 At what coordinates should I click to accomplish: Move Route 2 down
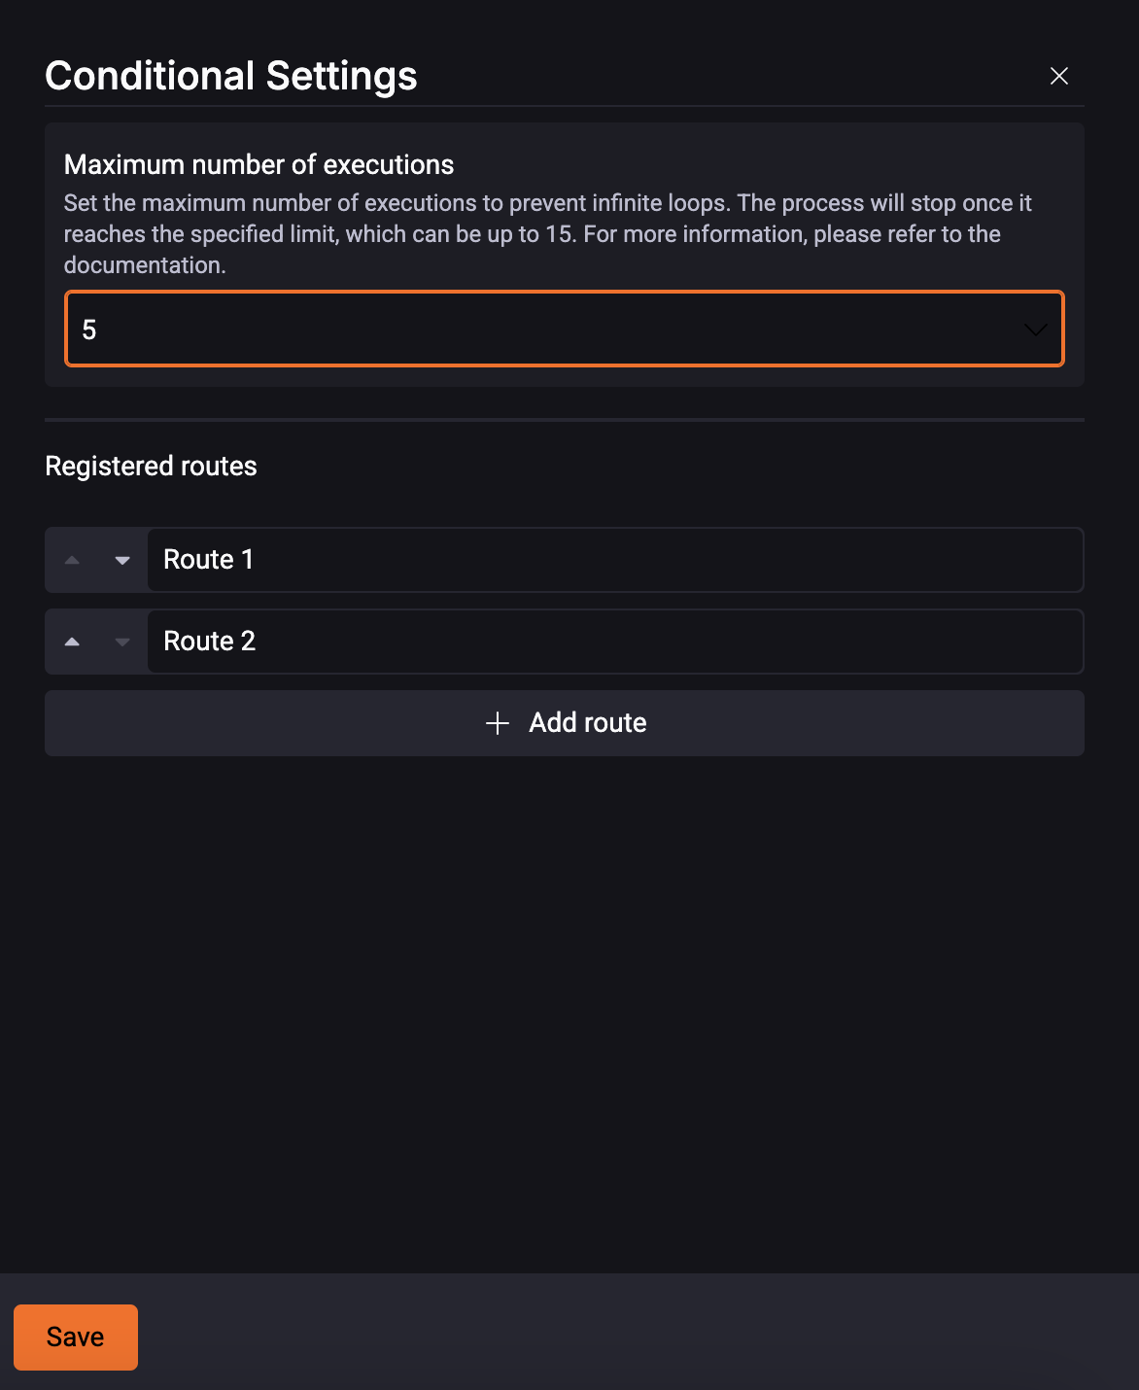click(x=122, y=642)
